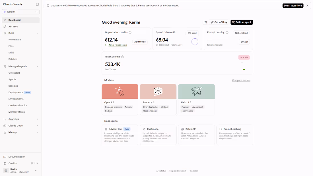Viewport: 313px width, 176px height.
Task: Click the Learn more here button
Action: (x=293, y=6)
